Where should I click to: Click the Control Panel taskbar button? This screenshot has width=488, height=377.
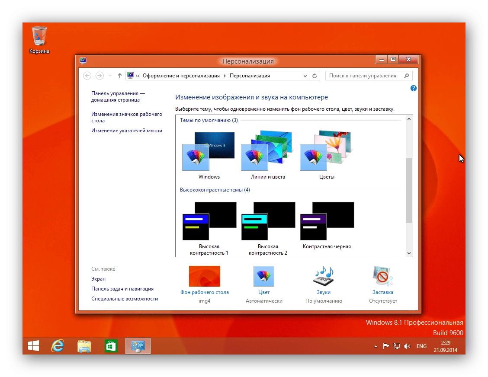coord(138,346)
